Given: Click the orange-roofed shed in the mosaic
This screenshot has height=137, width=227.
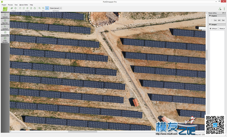Looking at the screenshot, I should (135, 102).
